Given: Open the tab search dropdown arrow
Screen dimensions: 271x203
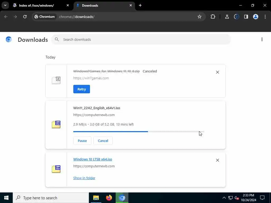Looking at the screenshot, I should point(5,5).
